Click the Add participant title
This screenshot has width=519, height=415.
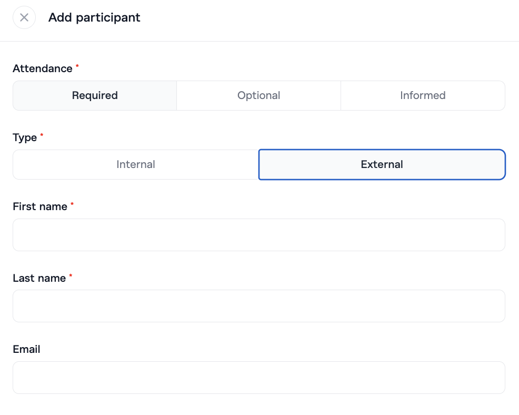94,17
